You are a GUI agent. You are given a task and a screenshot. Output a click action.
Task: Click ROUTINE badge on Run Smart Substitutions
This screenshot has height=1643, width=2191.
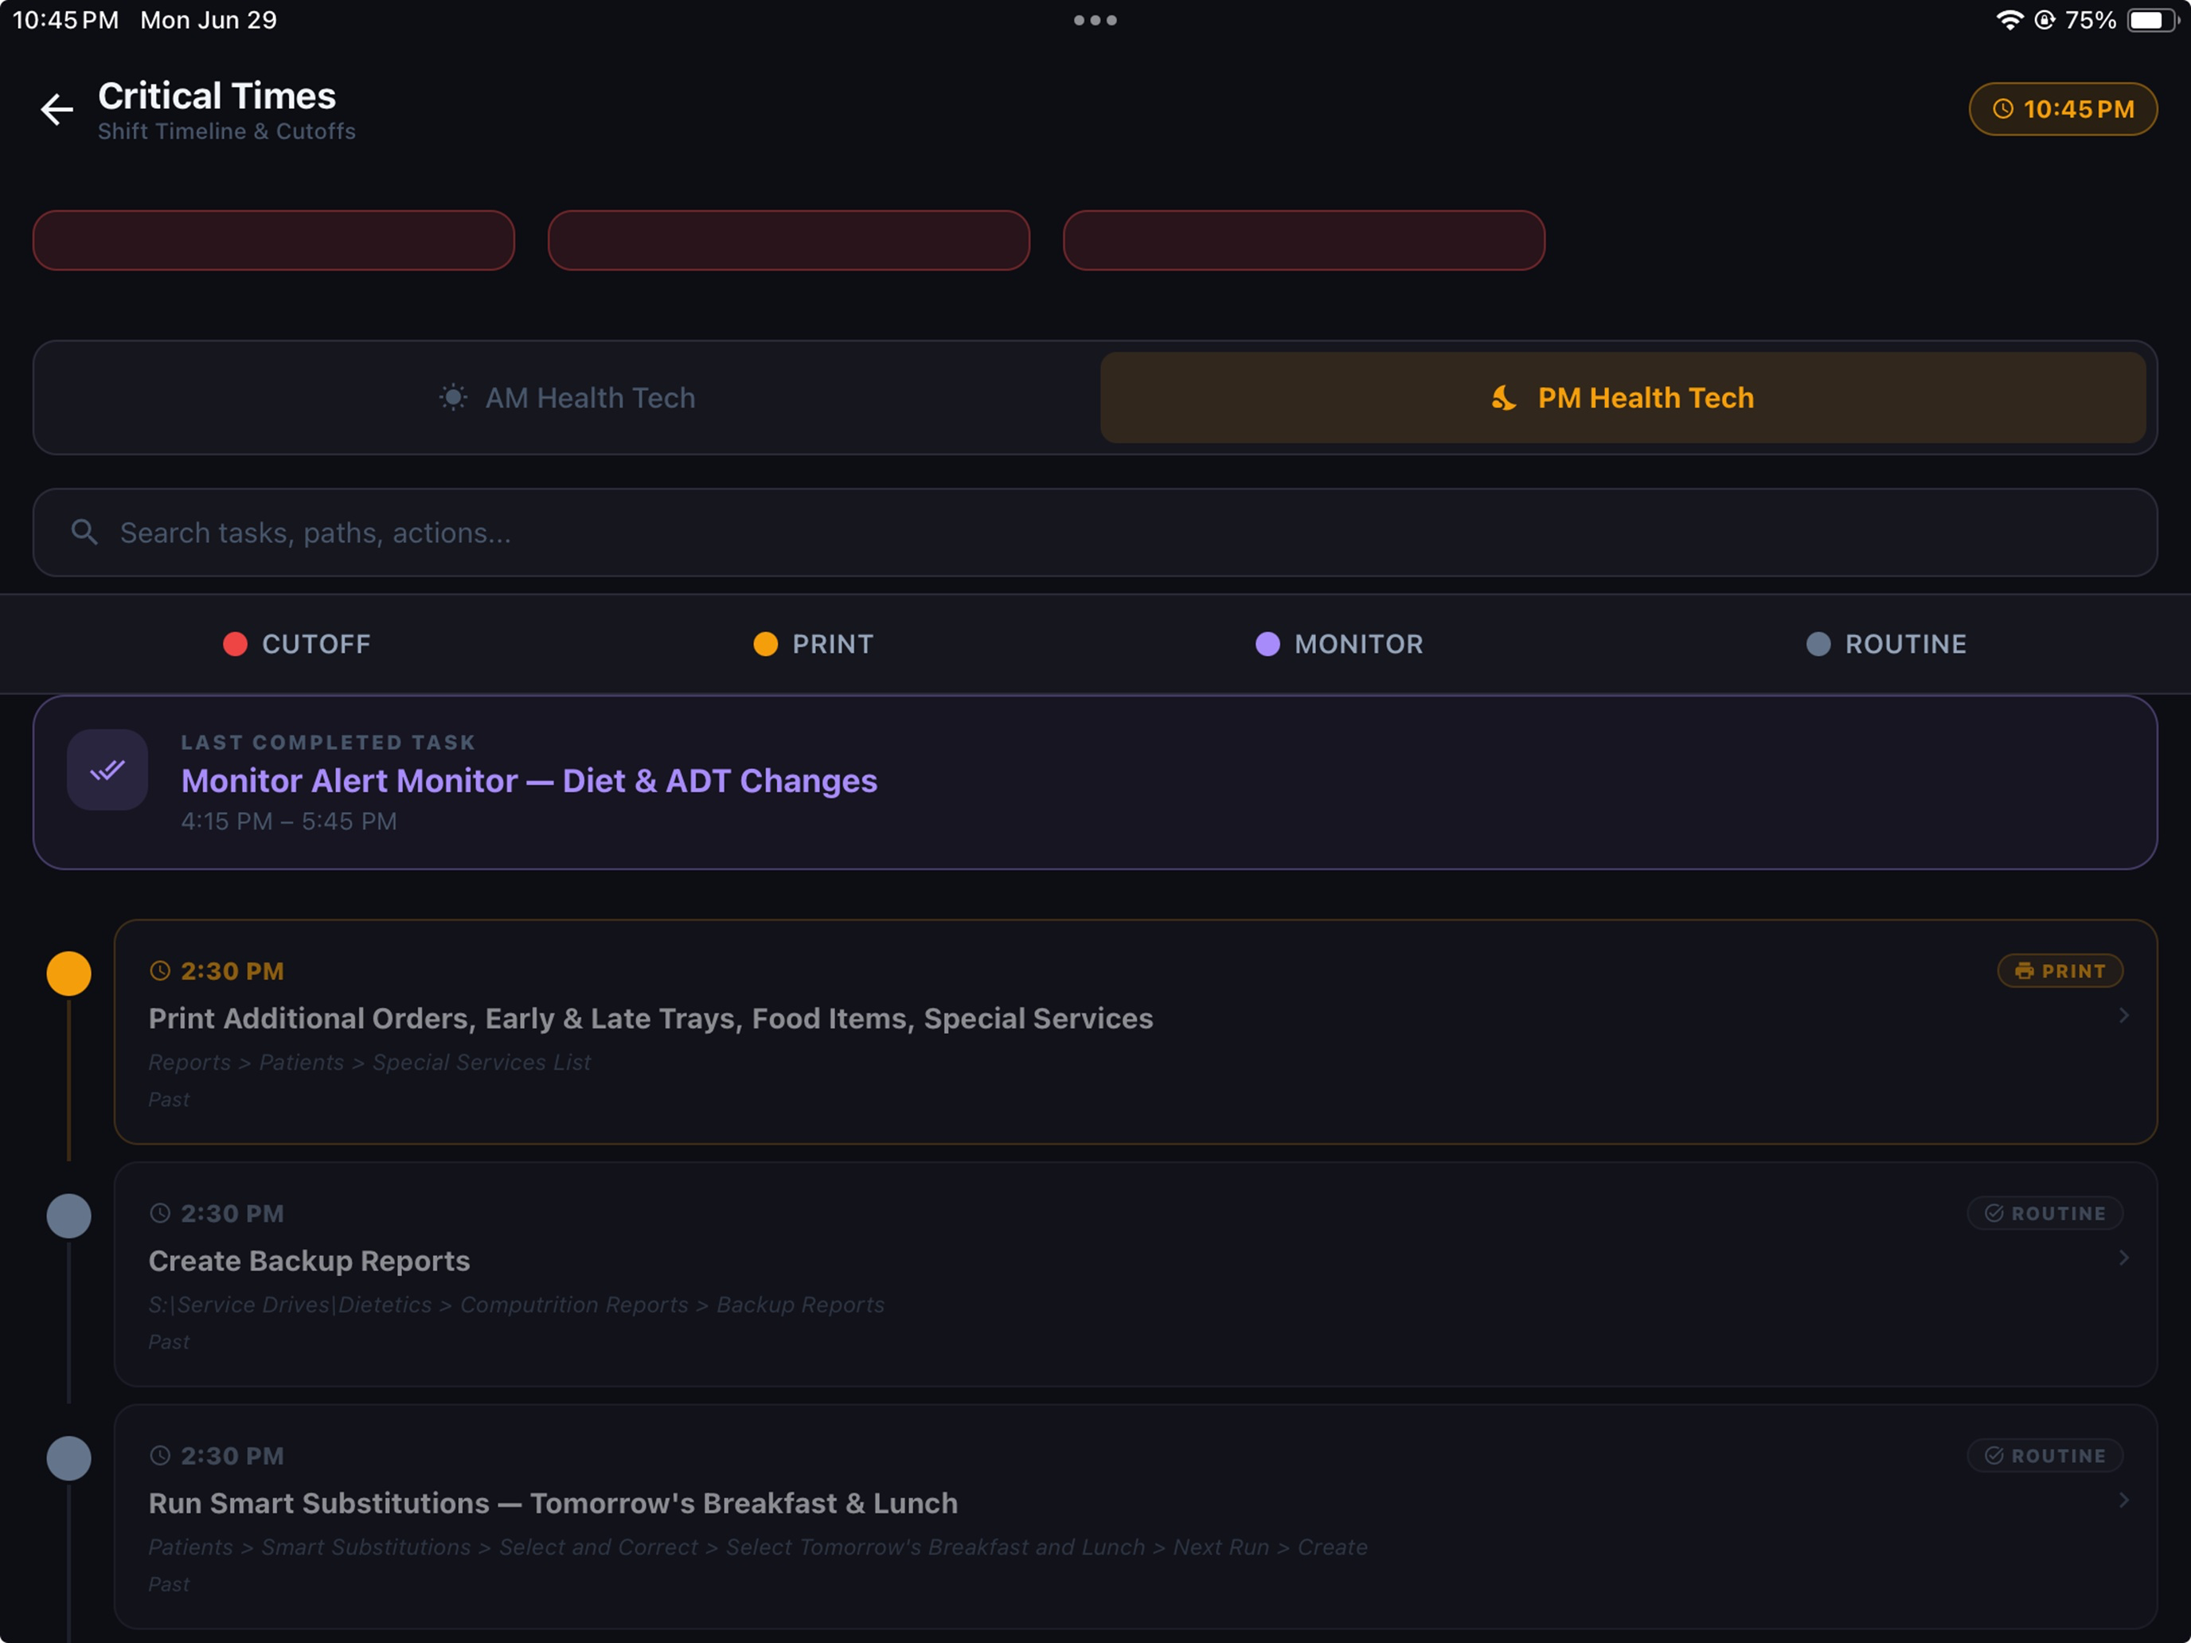[x=2045, y=1456]
